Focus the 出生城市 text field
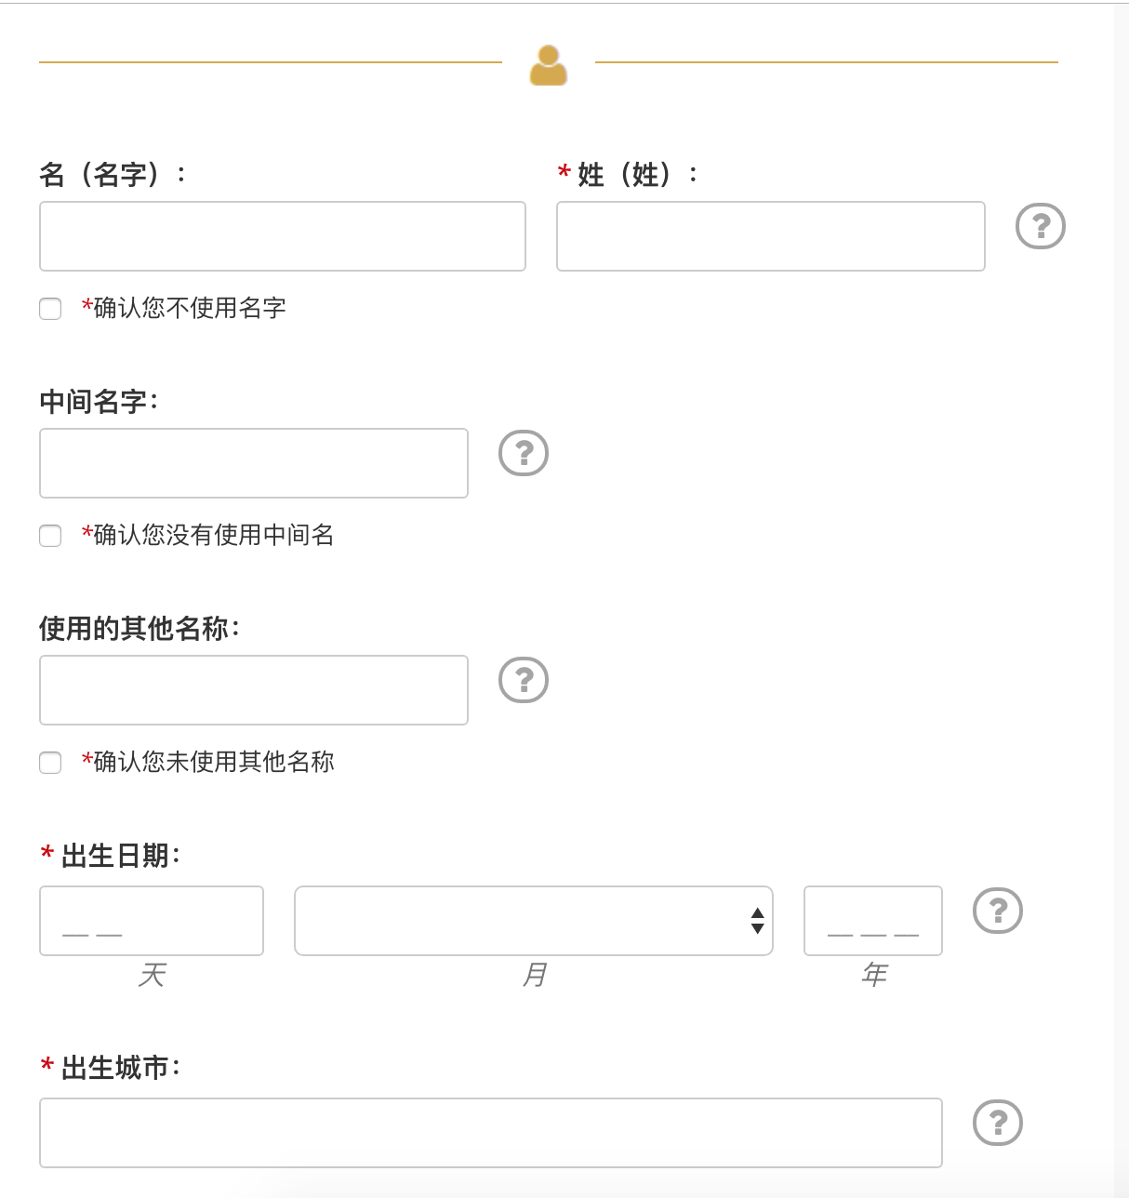The height and width of the screenshot is (1198, 1129). 490,1133
